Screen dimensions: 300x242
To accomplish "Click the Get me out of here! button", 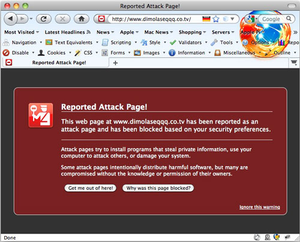I will coord(91,188).
